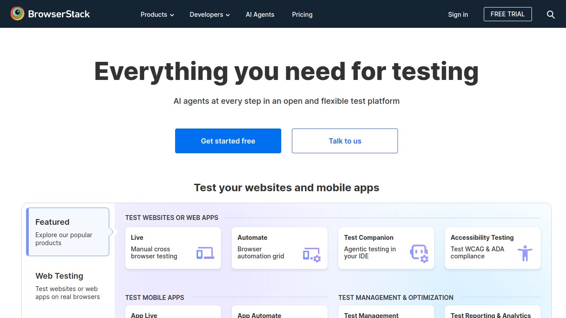The height and width of the screenshot is (318, 566).
Task: Open the Accessibility Testing card title
Action: (482, 238)
